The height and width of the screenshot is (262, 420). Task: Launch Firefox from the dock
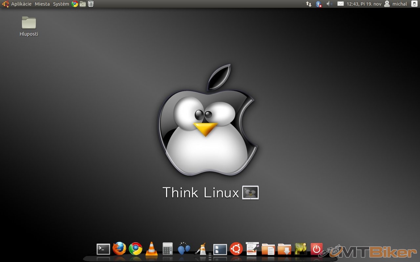[119, 249]
